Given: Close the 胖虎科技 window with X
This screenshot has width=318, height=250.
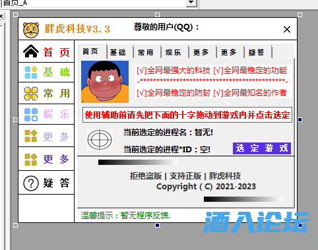Looking at the screenshot, I should pos(287,29).
